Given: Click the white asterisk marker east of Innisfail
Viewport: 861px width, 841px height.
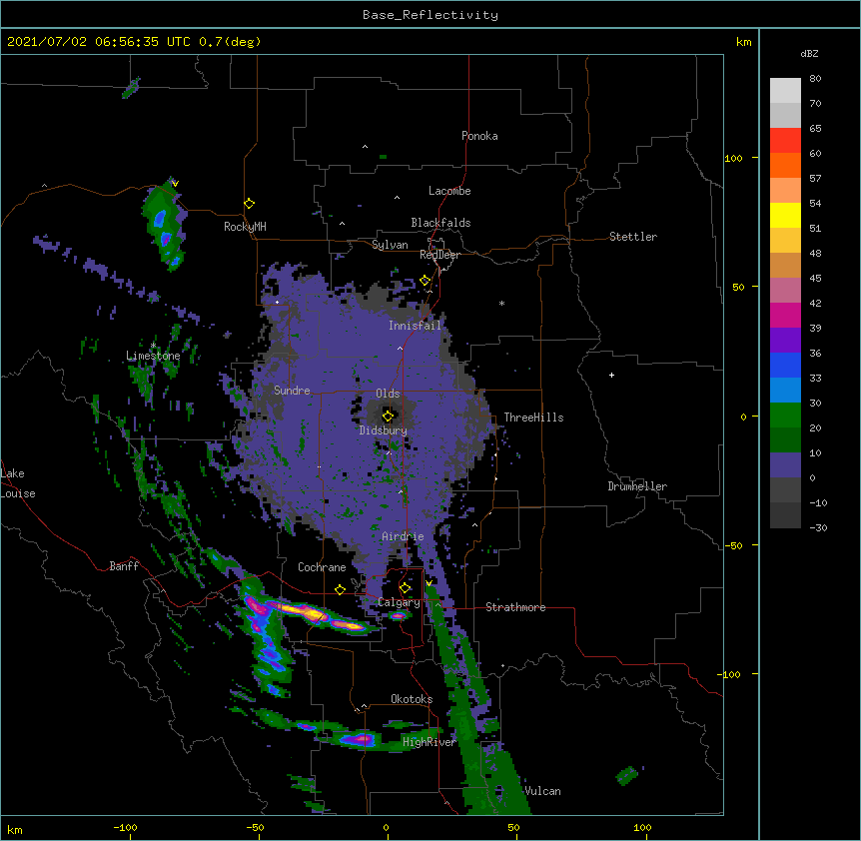Looking at the screenshot, I should coord(501,304).
